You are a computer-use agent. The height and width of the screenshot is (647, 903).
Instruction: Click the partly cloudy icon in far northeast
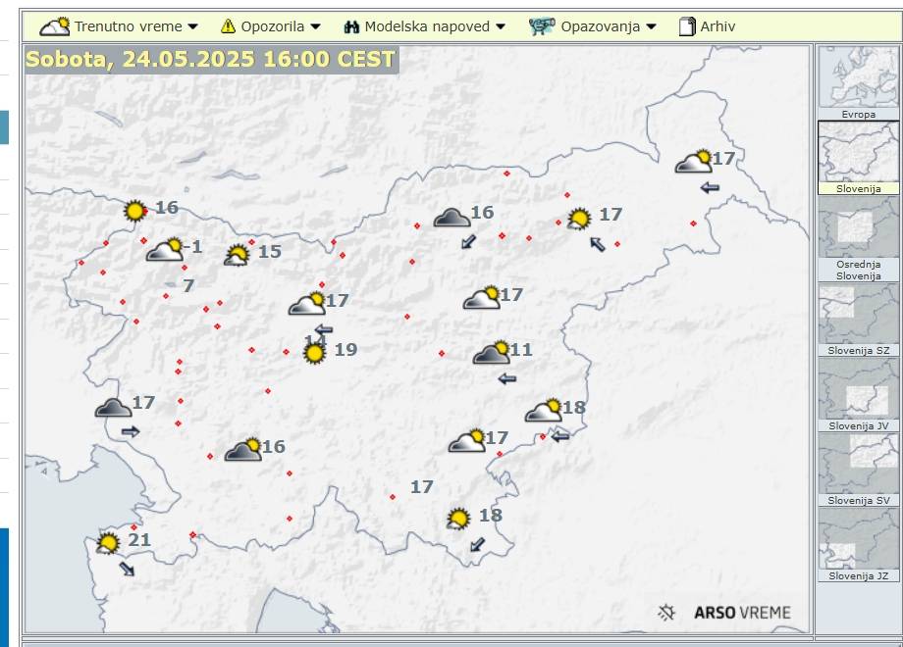coord(693,162)
